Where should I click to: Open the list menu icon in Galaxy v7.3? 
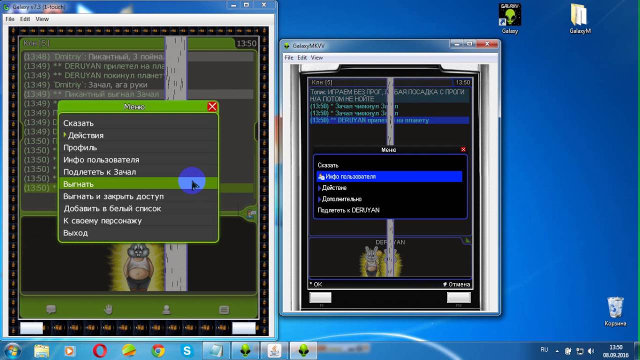[x=224, y=309]
